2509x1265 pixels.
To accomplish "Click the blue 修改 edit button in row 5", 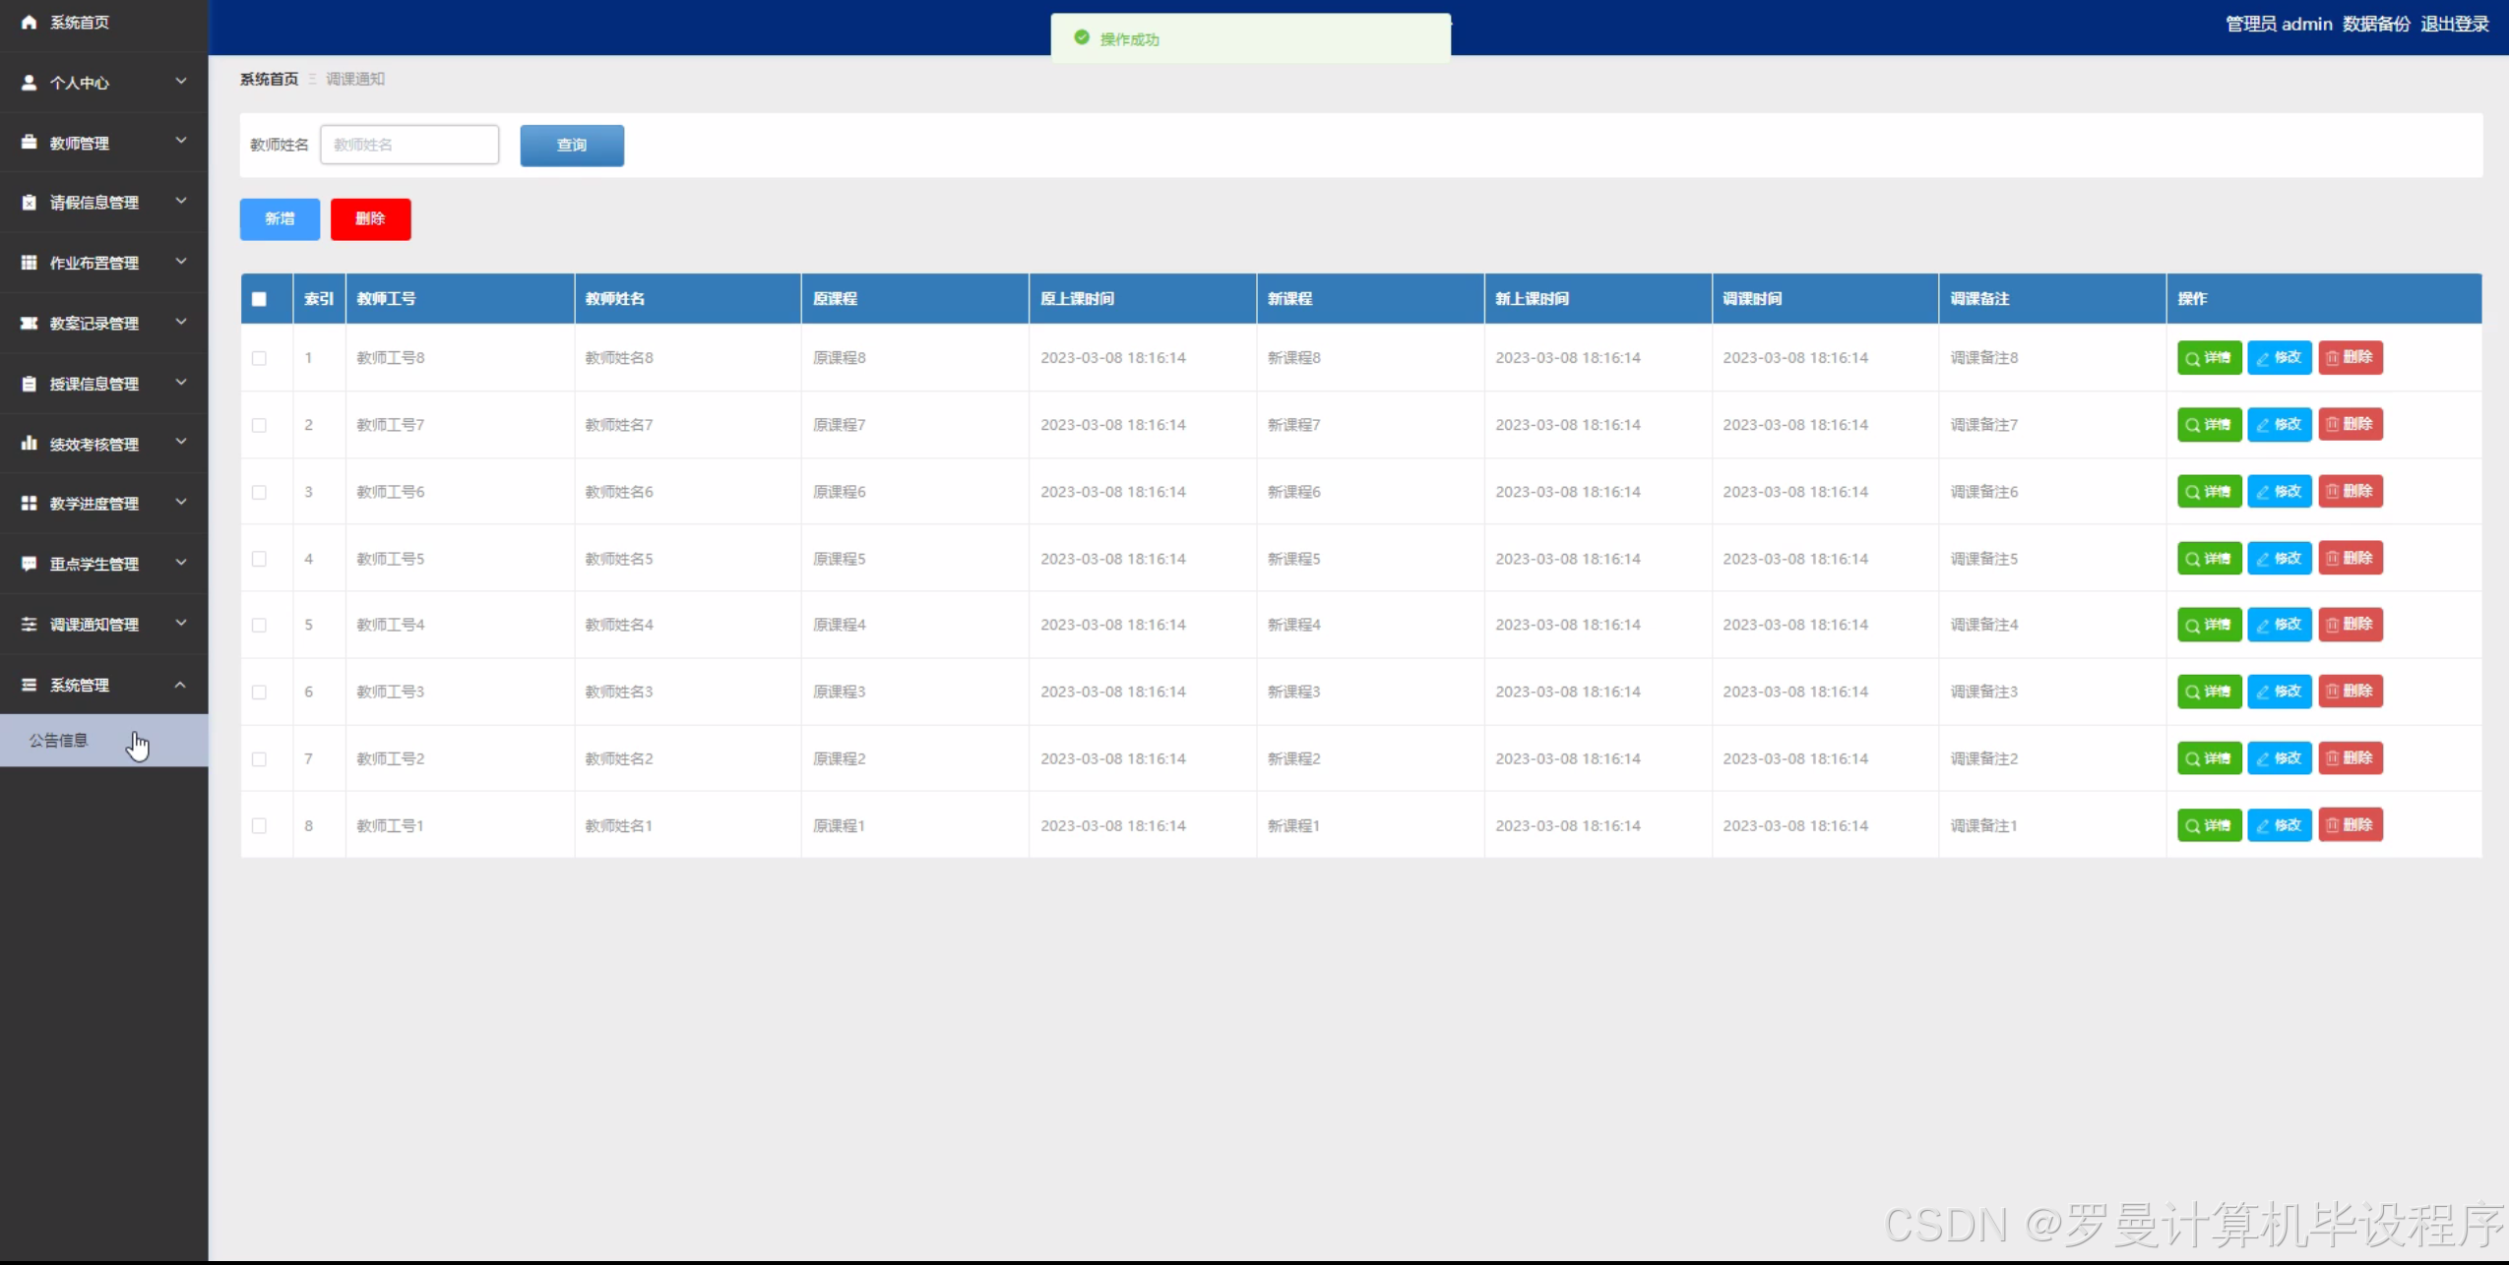I will 2279,625.
